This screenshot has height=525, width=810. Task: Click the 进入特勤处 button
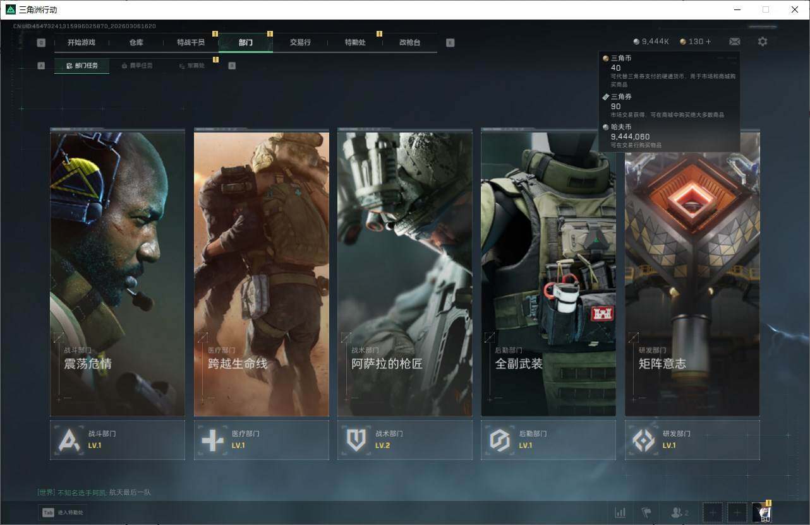coord(63,512)
